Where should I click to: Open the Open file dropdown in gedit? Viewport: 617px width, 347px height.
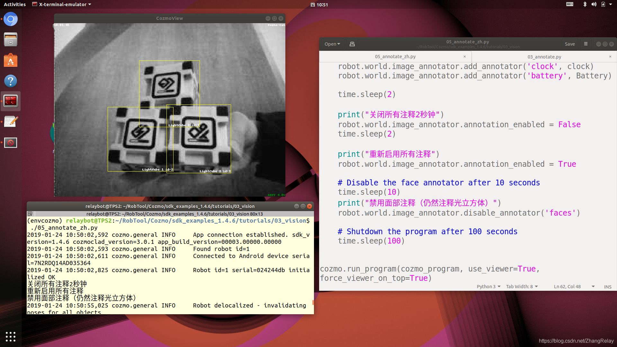pyautogui.click(x=332, y=44)
